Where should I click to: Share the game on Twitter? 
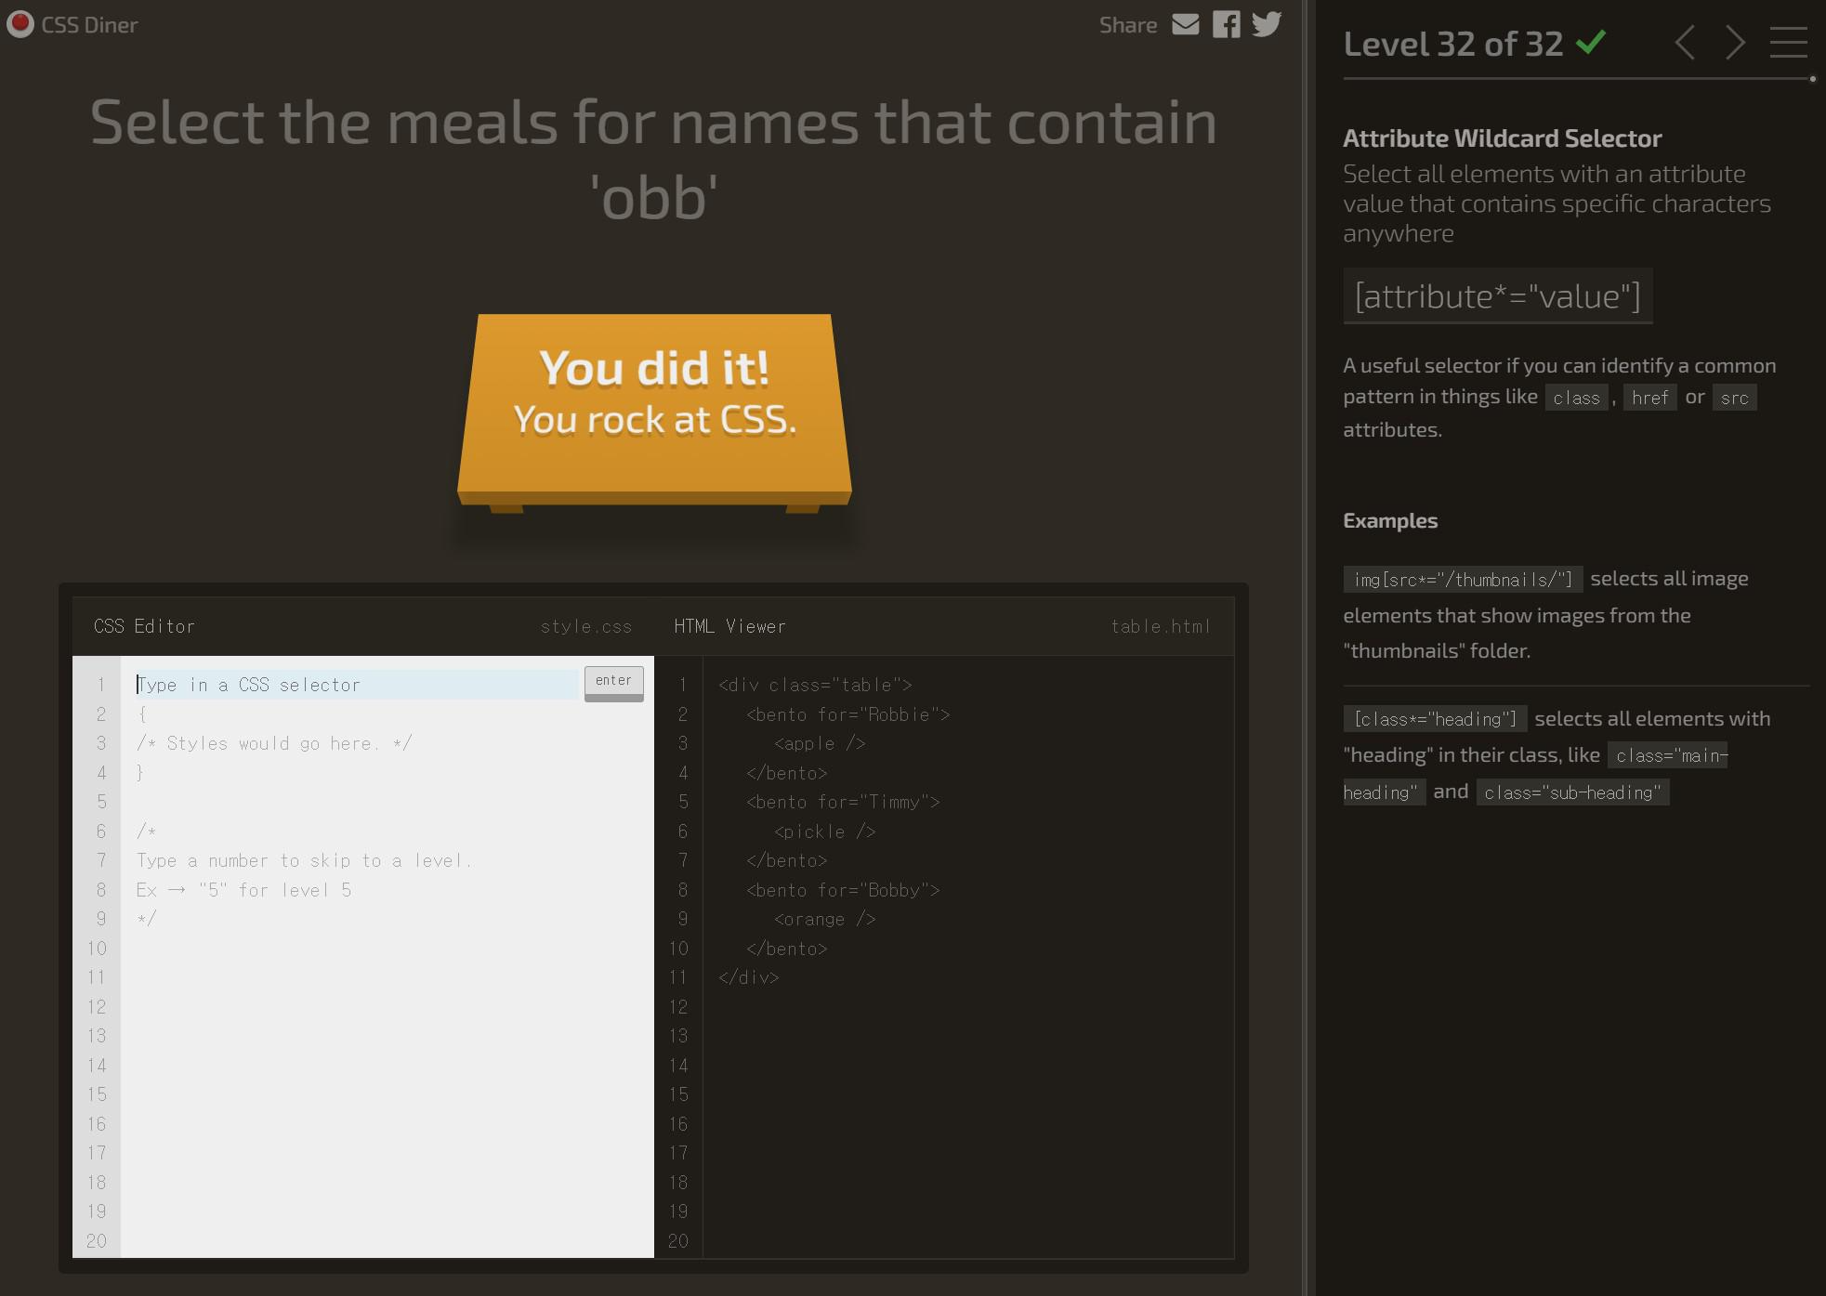click(1267, 24)
